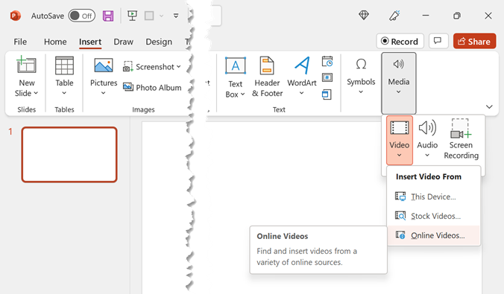The width and height of the screenshot is (504, 294).
Task: Expand the Table dropdown chevron
Action: coord(64,93)
